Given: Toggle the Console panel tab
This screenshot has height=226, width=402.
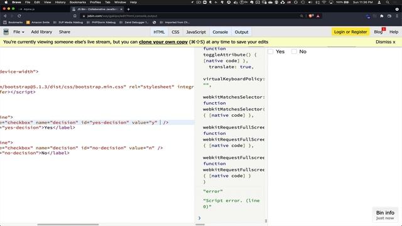Looking at the screenshot, I should point(220,32).
